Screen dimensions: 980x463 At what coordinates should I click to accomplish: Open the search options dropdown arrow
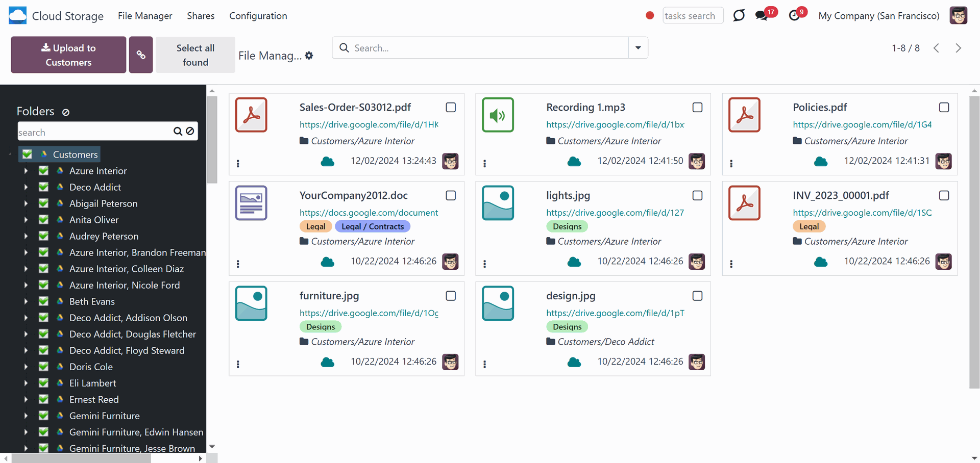pos(638,48)
